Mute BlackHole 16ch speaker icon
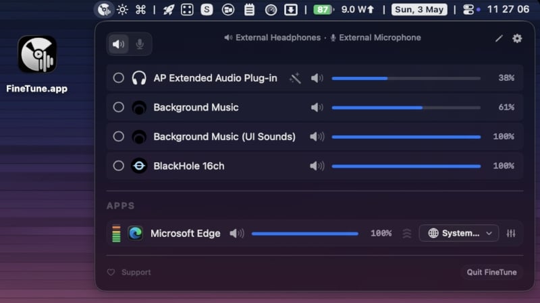 pos(317,166)
